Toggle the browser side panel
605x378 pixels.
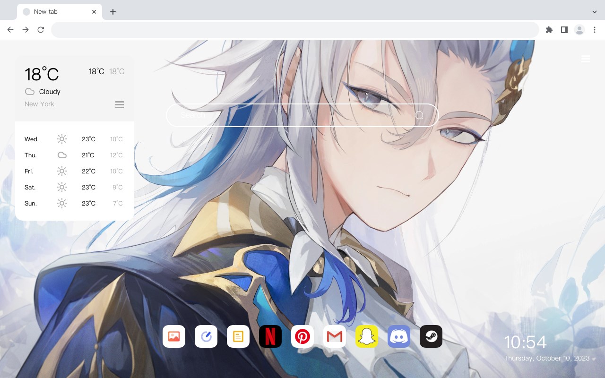tap(564, 30)
